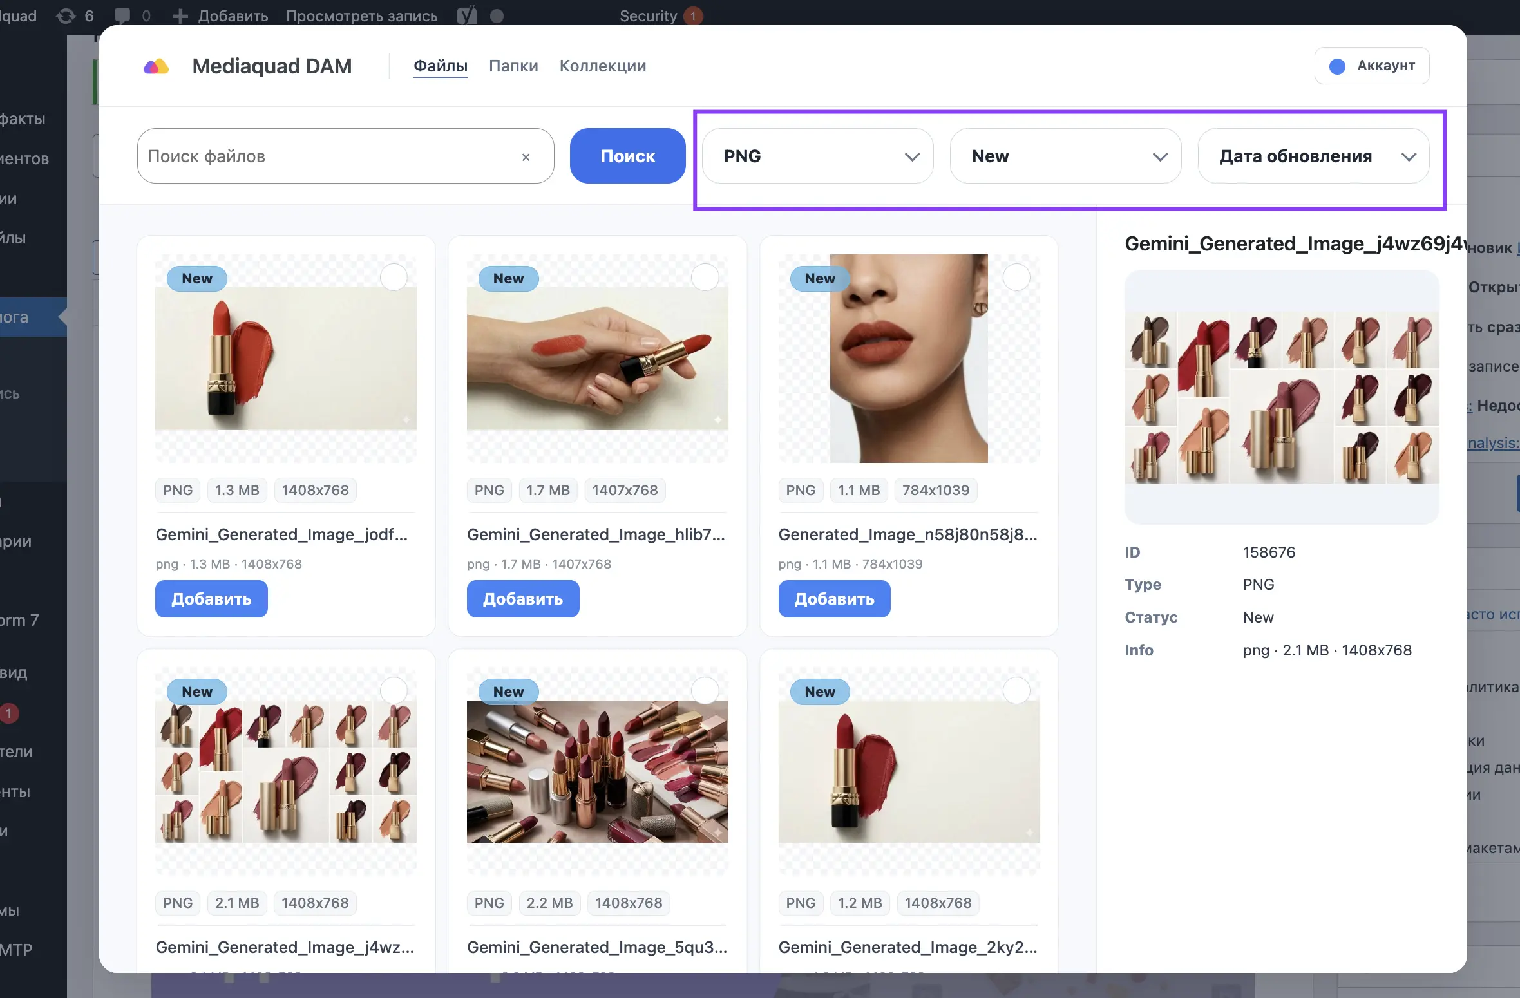Click Просмотреть запись in admin bar
1520x998 pixels.
point(361,15)
